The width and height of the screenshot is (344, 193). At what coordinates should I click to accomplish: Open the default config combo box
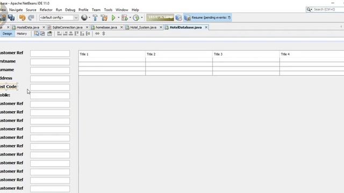click(59, 18)
